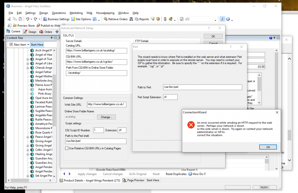Select the SSL/TLS tab
Screen dimensions: 298x193
click(x=68, y=36)
